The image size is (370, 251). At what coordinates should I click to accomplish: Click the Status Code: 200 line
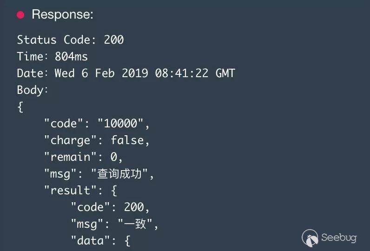(70, 40)
